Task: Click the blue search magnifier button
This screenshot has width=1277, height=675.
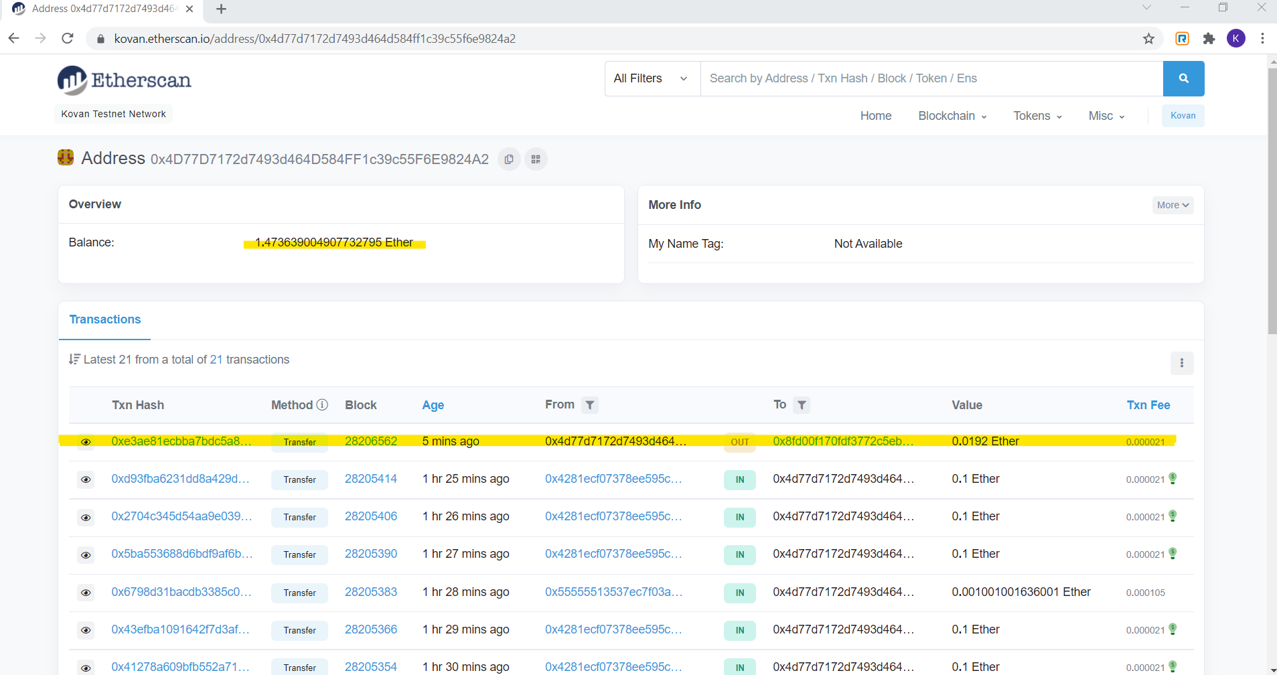Action: [1183, 78]
